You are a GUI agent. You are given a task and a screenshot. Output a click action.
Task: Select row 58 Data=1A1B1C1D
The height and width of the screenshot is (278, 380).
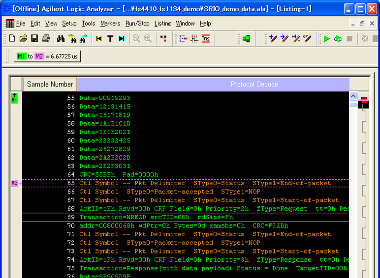tap(186, 124)
